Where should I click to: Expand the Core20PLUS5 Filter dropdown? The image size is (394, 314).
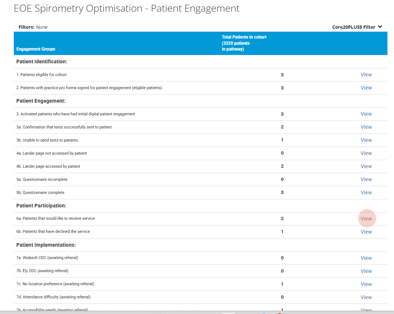click(x=357, y=27)
